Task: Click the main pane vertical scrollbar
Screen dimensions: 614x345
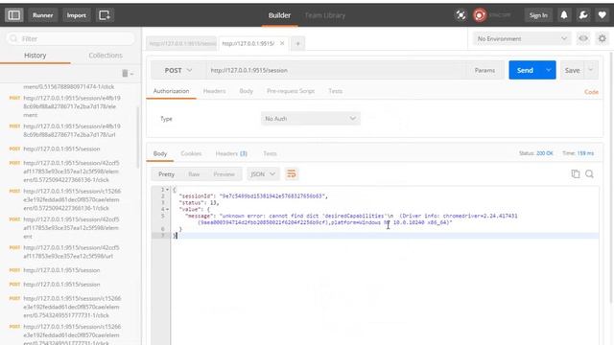Action: point(612,176)
